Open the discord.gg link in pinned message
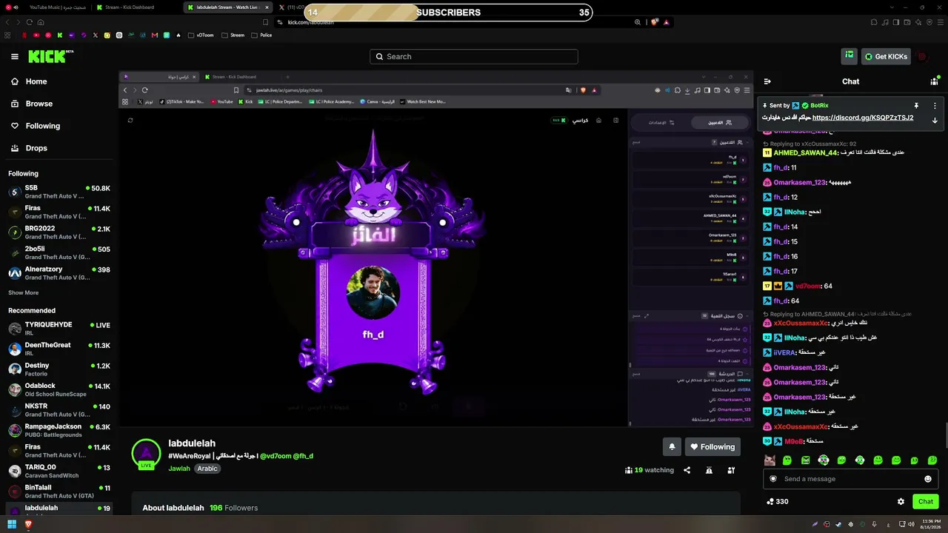This screenshot has width=948, height=533. [863, 118]
